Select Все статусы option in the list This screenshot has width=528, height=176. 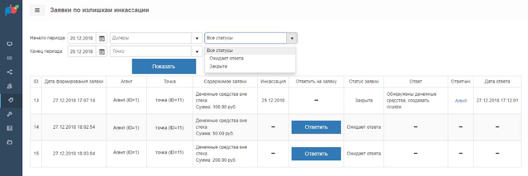(x=250, y=50)
